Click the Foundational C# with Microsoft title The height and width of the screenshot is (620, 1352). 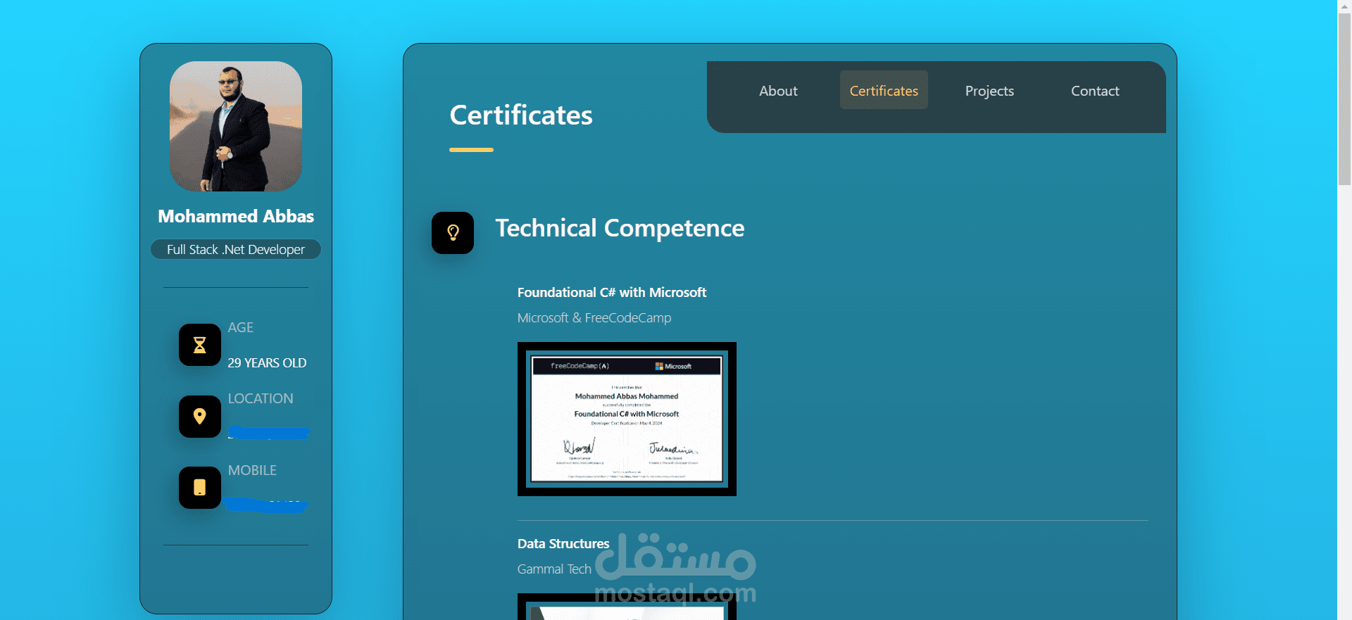click(612, 292)
